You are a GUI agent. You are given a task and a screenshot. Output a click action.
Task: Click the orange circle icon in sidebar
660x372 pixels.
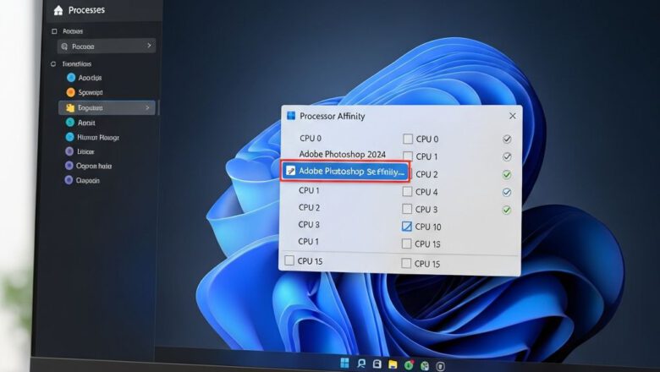point(71,92)
